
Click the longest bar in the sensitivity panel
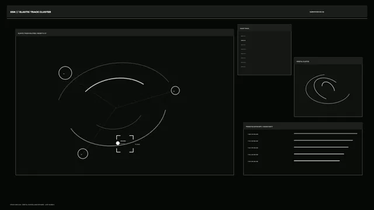[325, 134]
